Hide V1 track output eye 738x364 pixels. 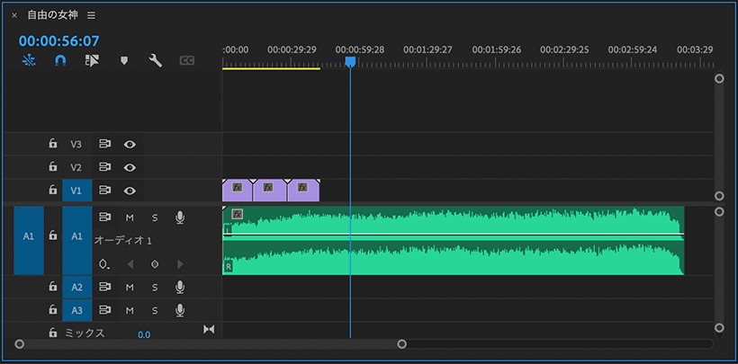tap(130, 191)
